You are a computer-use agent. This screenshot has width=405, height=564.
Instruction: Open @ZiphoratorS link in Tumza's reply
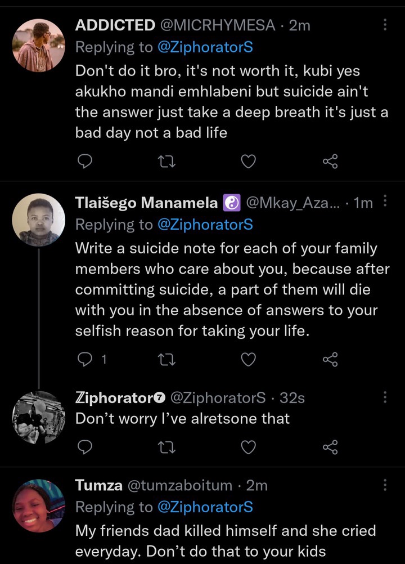point(205,507)
